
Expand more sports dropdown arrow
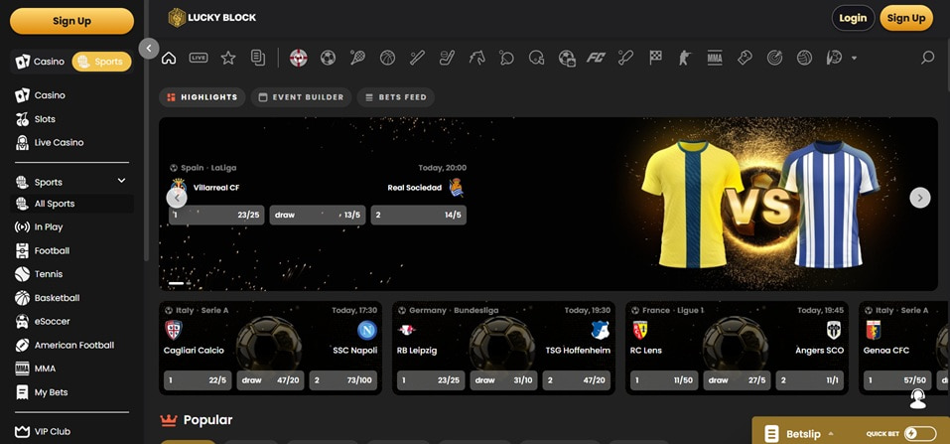pyautogui.click(x=855, y=59)
